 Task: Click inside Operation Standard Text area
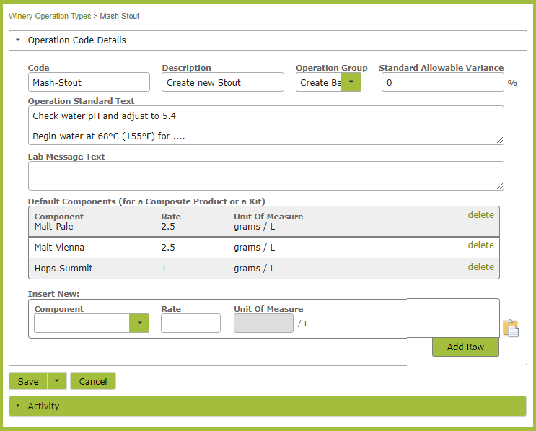point(266,125)
